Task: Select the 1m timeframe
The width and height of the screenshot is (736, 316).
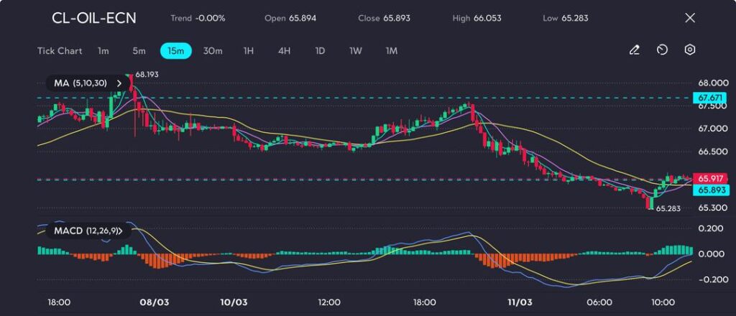Action: click(x=103, y=51)
